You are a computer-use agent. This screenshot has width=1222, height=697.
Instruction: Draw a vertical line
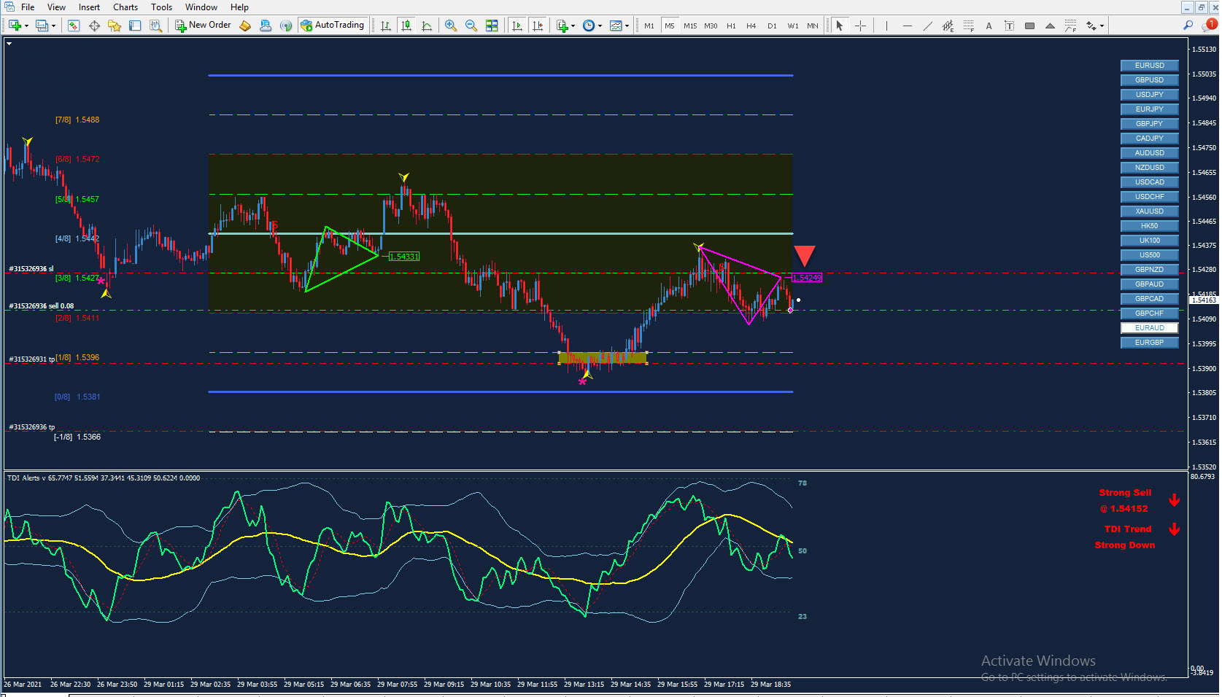[x=886, y=26]
